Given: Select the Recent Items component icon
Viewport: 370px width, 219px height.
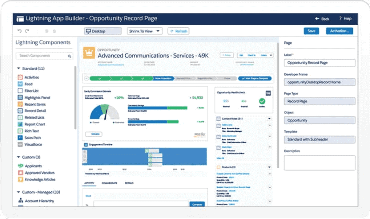Looking at the screenshot, I should 20,104.
